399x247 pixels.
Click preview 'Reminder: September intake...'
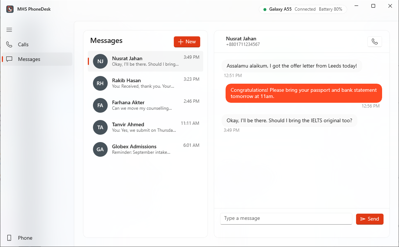(141, 152)
